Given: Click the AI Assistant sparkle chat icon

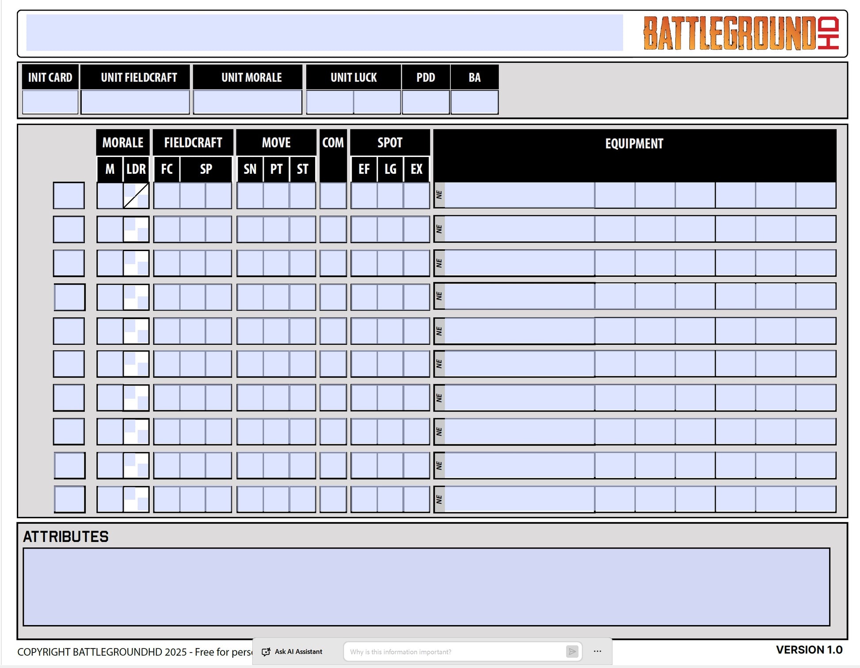Looking at the screenshot, I should pyautogui.click(x=266, y=652).
